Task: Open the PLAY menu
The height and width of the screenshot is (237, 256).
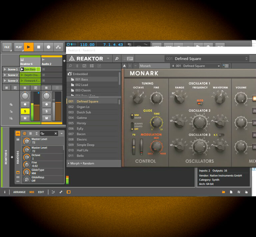Action: [x=19, y=47]
